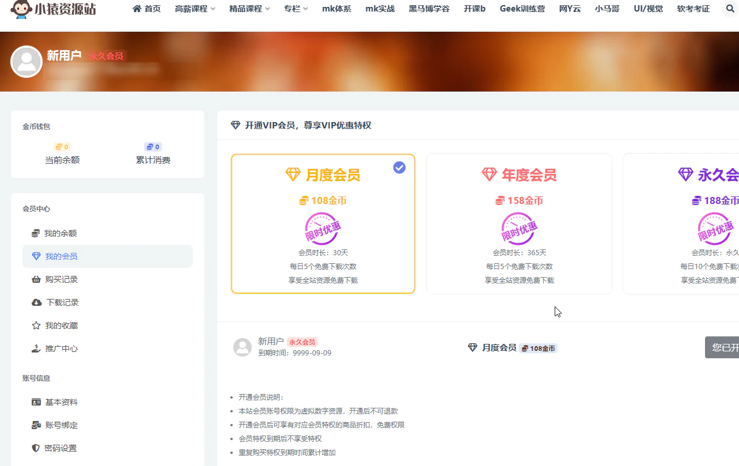The height and width of the screenshot is (466, 739).
Task: Open the search magnifier icon in header
Action: click(x=730, y=9)
